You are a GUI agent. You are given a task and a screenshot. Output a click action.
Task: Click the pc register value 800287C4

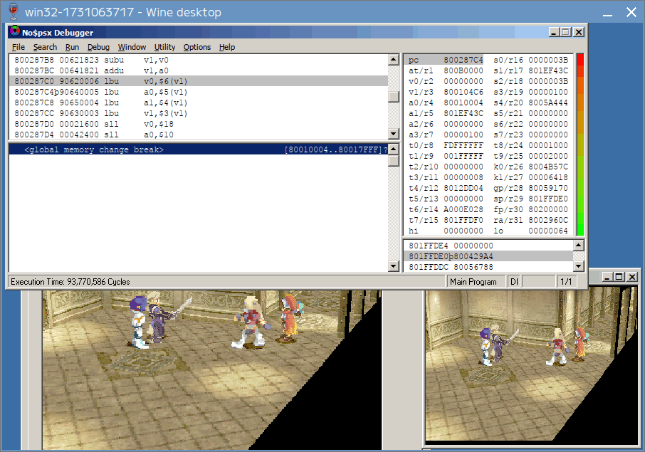[463, 60]
